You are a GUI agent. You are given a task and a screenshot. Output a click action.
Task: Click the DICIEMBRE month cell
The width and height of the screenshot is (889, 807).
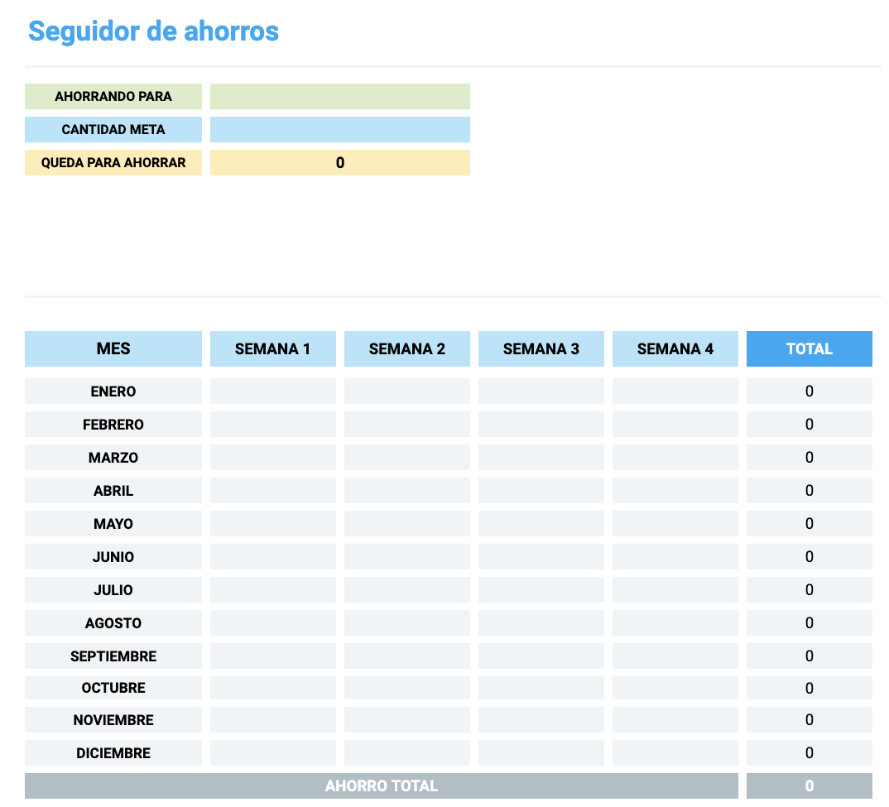point(113,753)
